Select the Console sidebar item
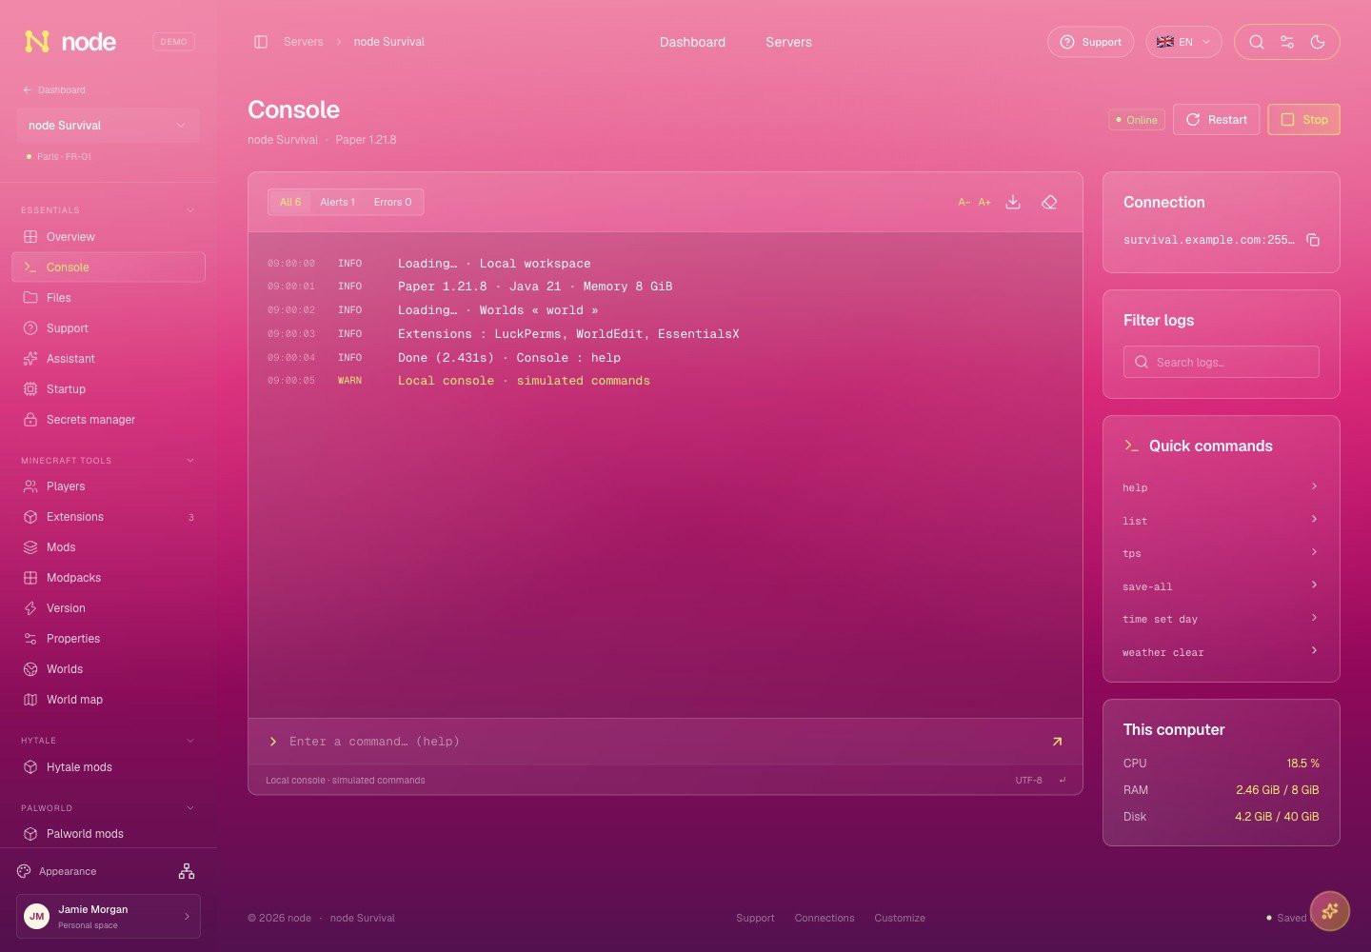 point(109,268)
